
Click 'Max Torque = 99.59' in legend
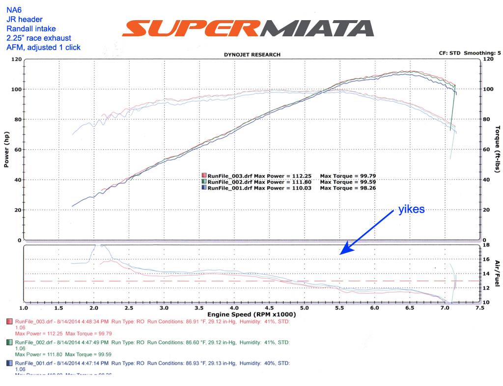[348, 182]
